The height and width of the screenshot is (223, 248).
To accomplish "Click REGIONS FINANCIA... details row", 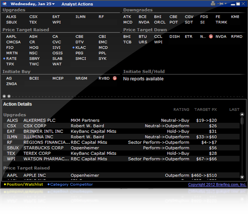I will 121,142.
